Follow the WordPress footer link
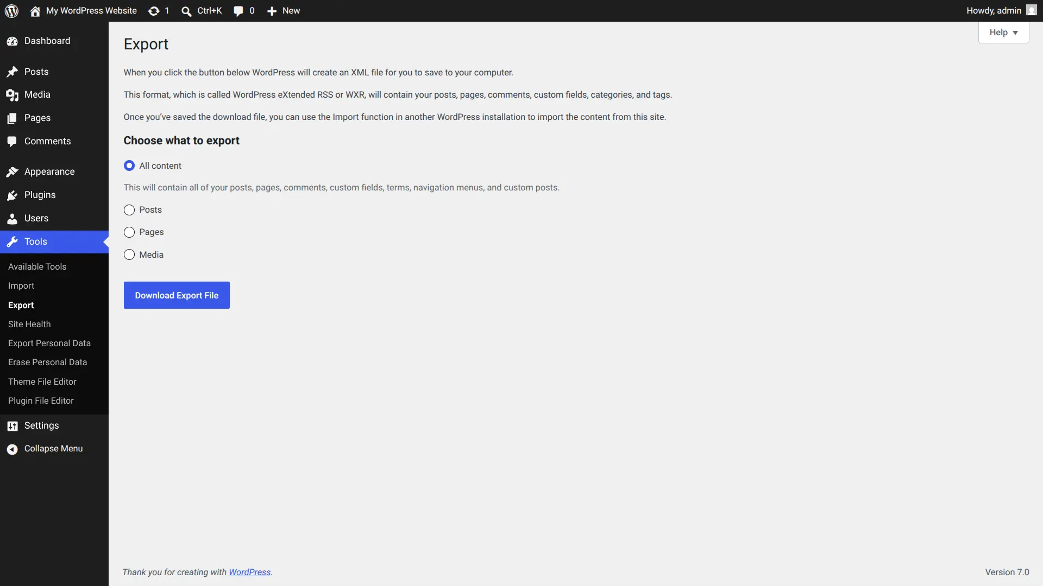The height and width of the screenshot is (586, 1043). (x=249, y=572)
